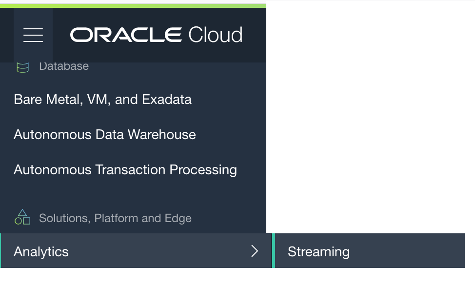Click the teal accent bar beside Streaming
The height and width of the screenshot is (288, 475).
pyautogui.click(x=274, y=251)
